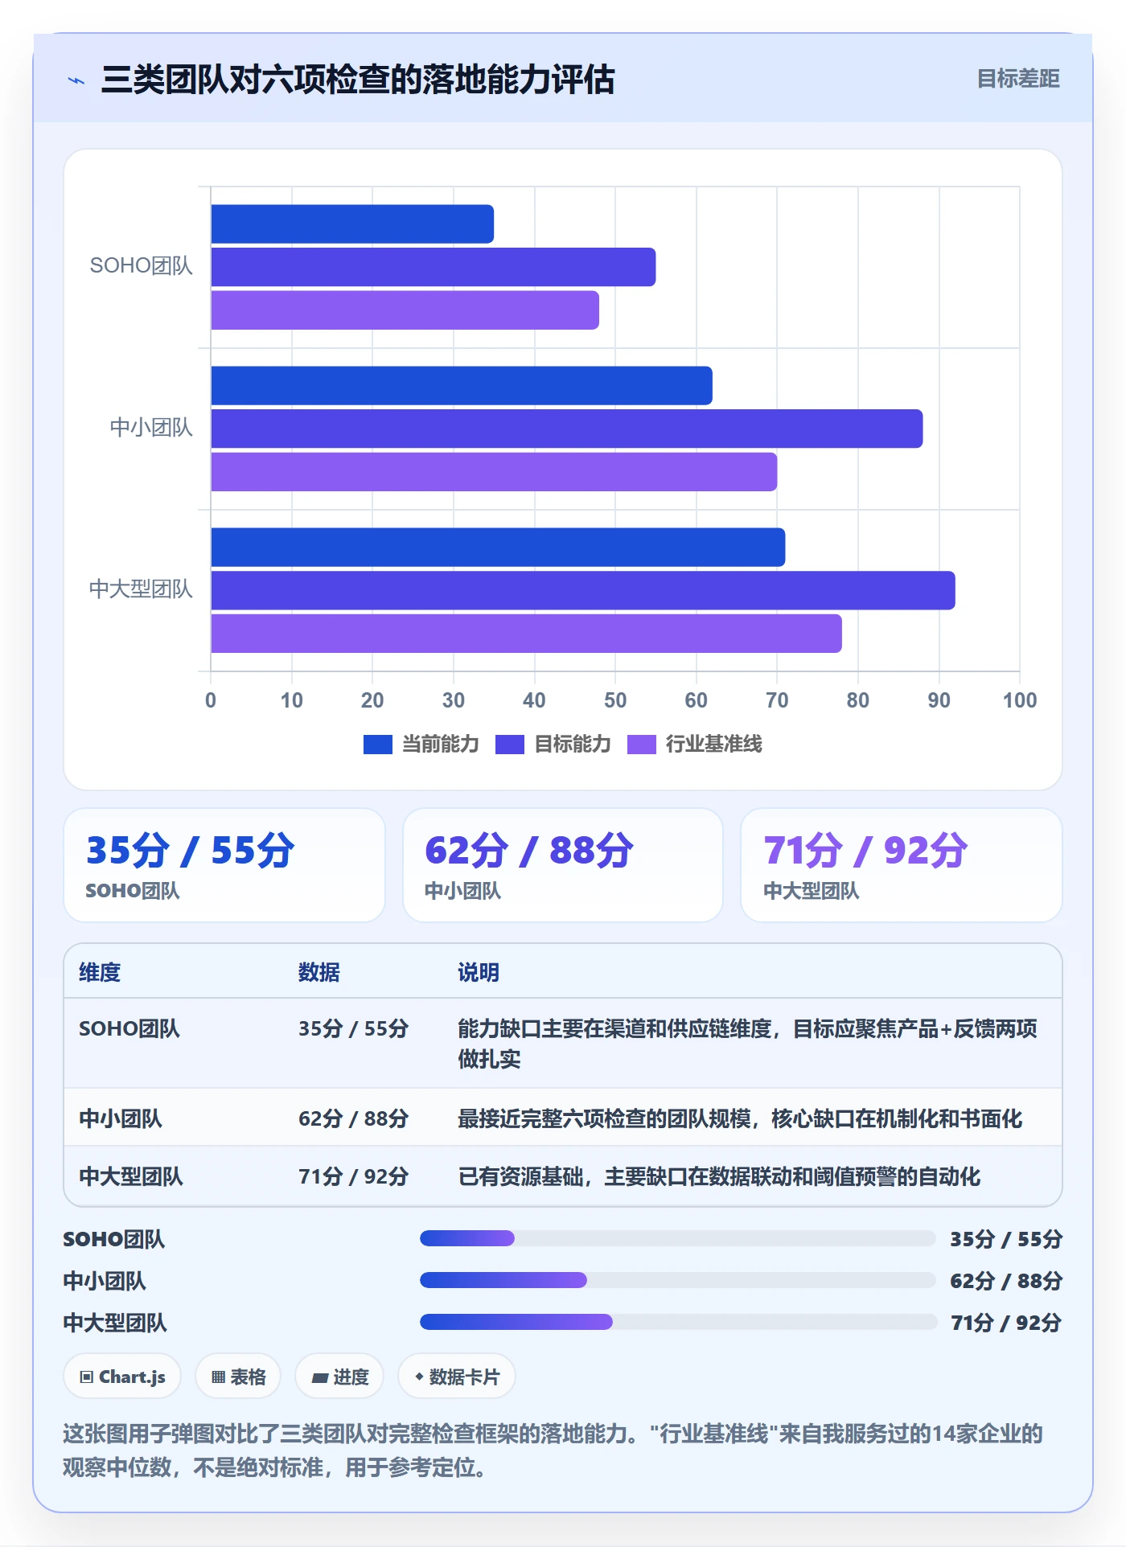Screen dimensions: 1126x1547
Task: Select 中大型团队 cell in the table
Action: click(131, 1176)
